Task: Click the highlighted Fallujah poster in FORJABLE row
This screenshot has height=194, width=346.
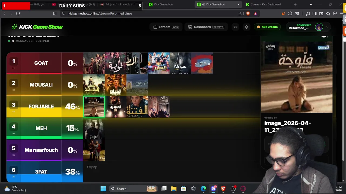Action: pyautogui.click(x=94, y=107)
